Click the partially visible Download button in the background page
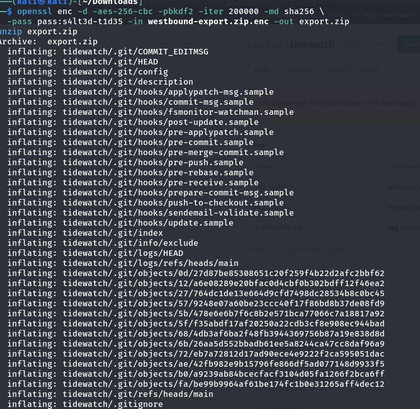The height and width of the screenshot is (409, 420). [x=409, y=44]
